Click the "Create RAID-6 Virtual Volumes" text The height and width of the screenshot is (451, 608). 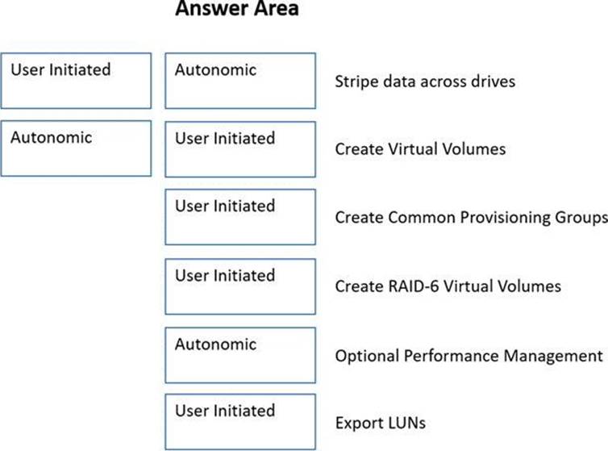pyautogui.click(x=447, y=286)
